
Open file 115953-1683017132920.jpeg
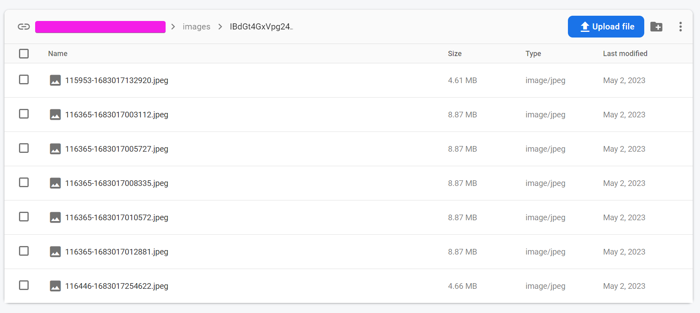(117, 80)
